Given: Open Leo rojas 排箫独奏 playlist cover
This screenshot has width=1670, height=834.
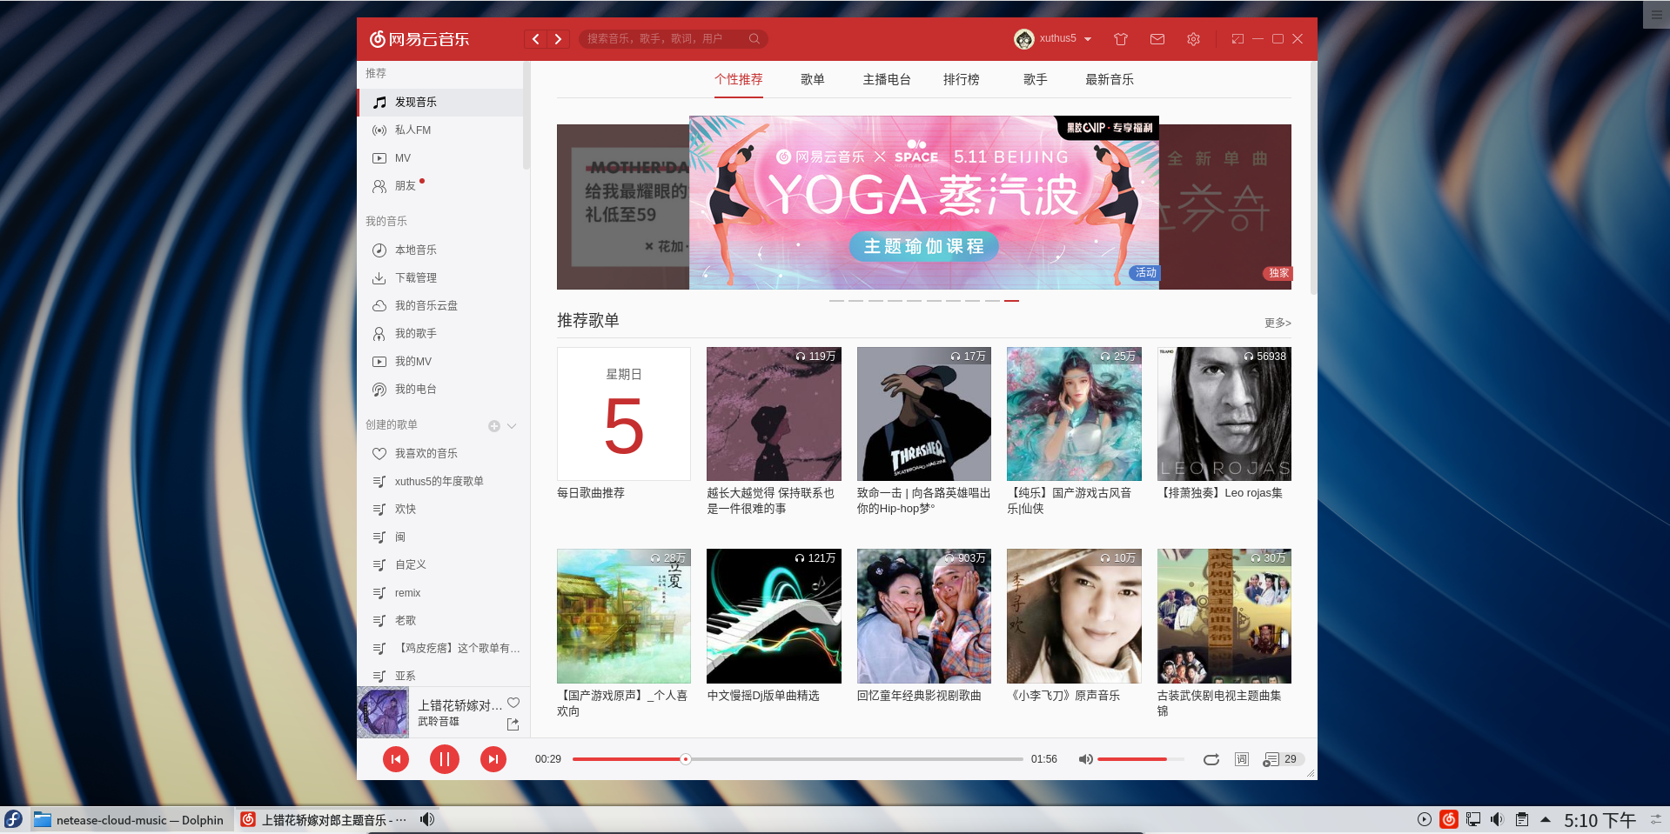Looking at the screenshot, I should point(1224,414).
